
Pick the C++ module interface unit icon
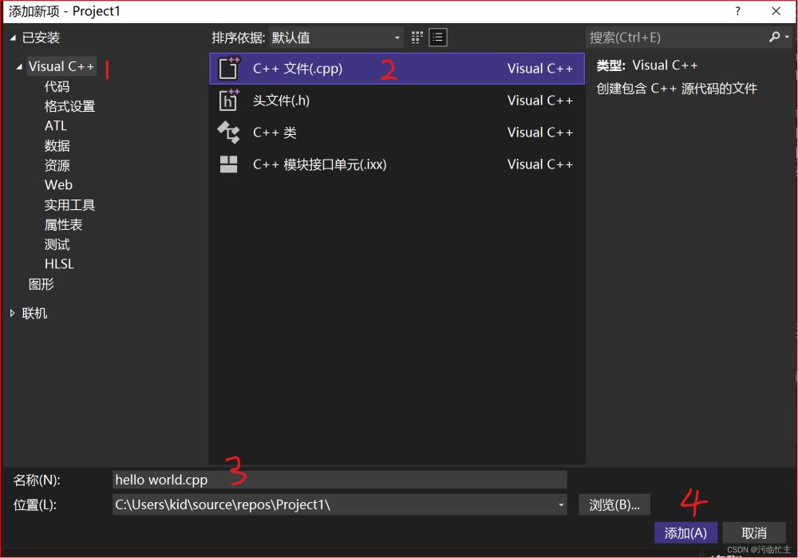(229, 164)
